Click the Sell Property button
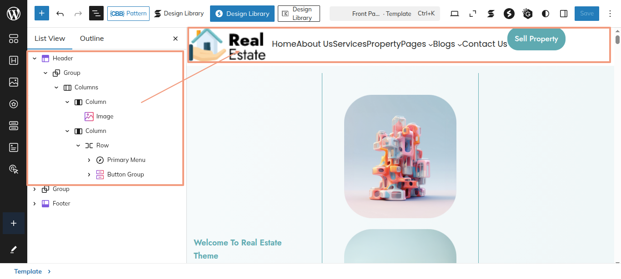This screenshot has height=279, width=621. click(x=536, y=39)
